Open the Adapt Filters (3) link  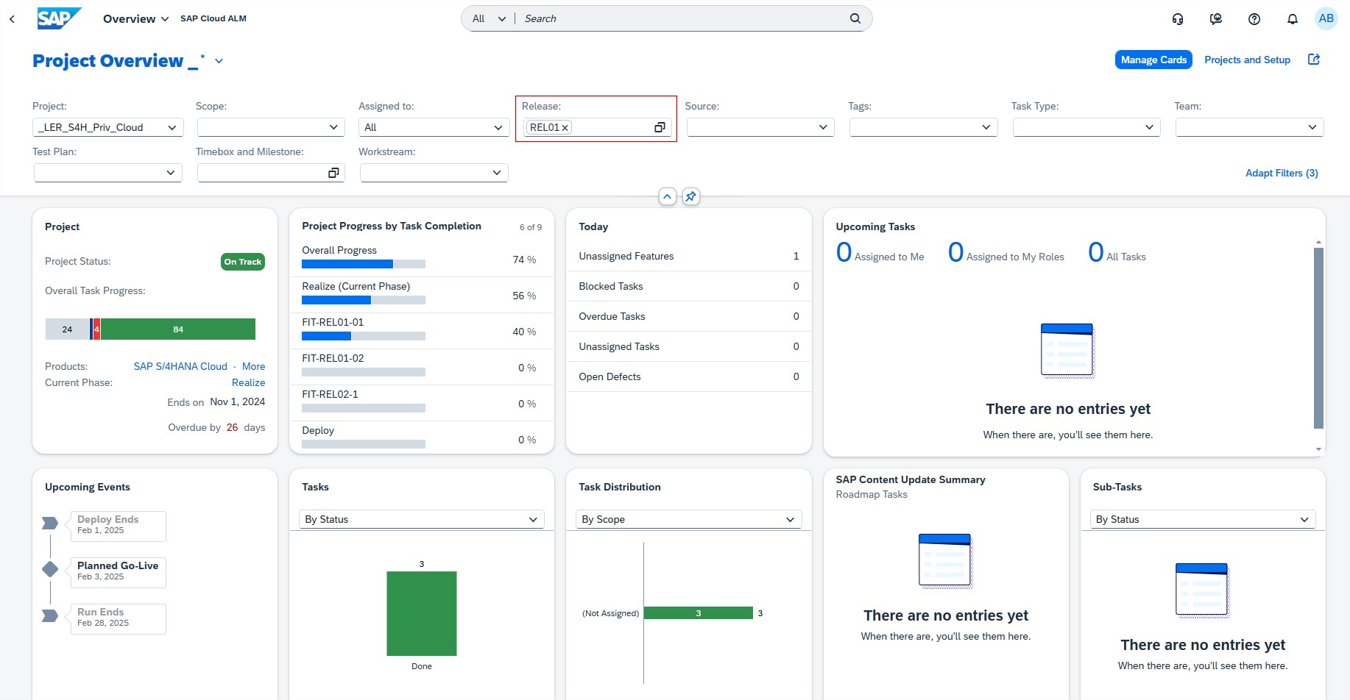pyautogui.click(x=1281, y=173)
